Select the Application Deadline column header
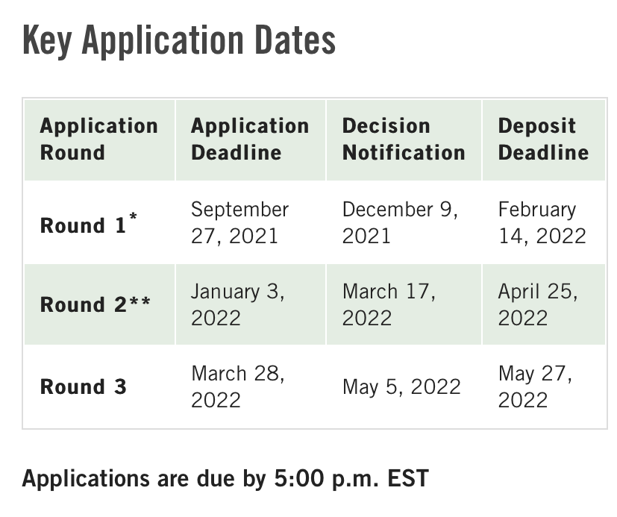Viewport: 617px width, 517px height. point(251,140)
